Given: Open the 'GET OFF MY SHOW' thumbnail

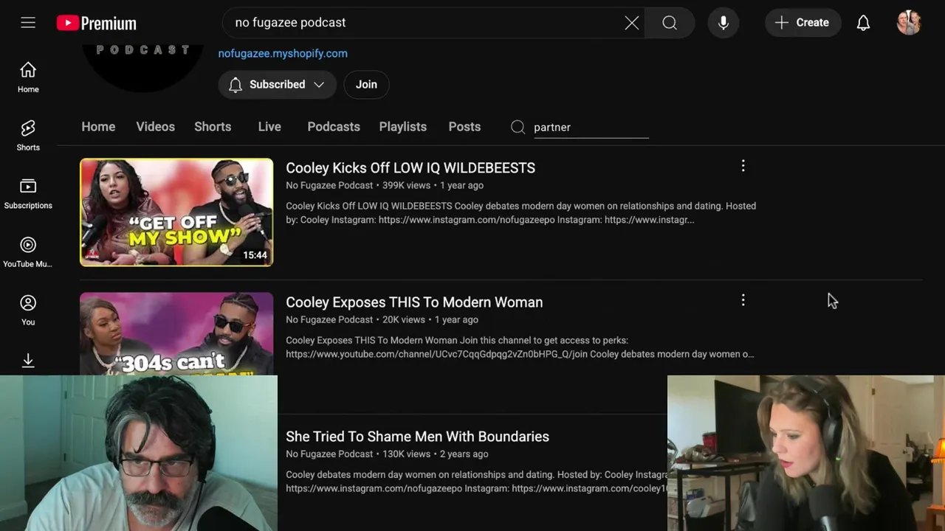Looking at the screenshot, I should tap(176, 212).
